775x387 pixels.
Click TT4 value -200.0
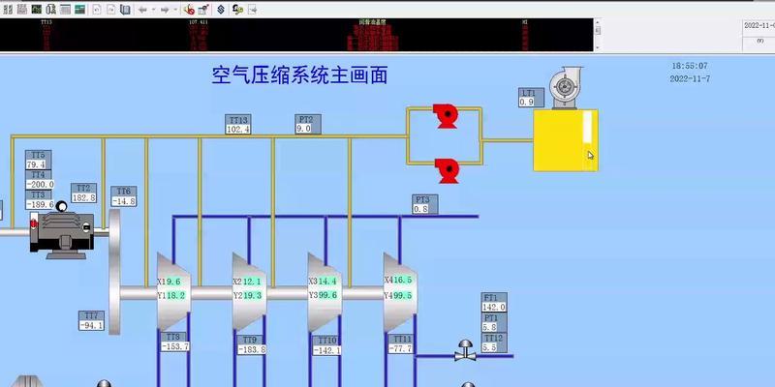click(x=40, y=184)
